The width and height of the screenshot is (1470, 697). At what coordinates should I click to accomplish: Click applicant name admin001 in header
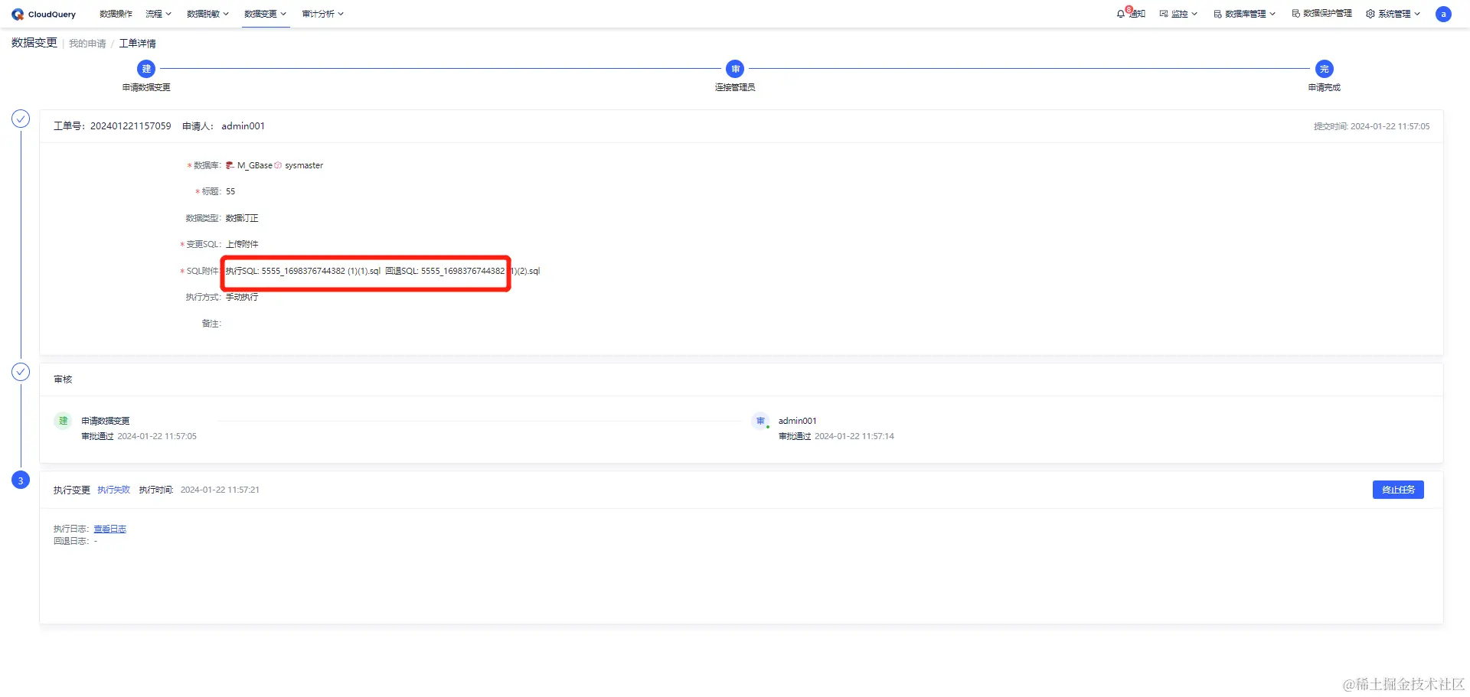tap(243, 126)
